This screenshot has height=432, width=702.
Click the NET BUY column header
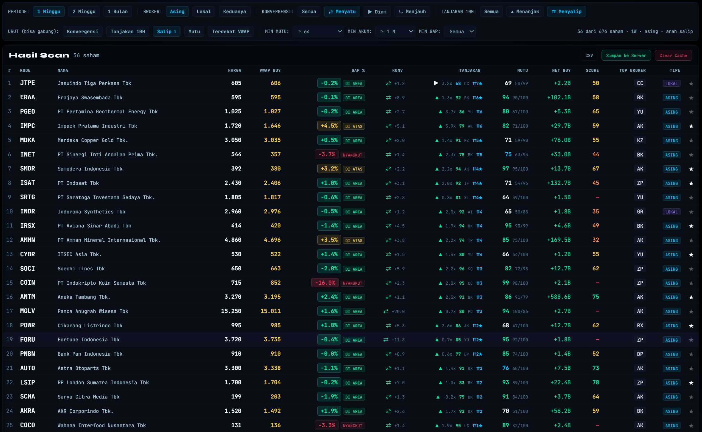(561, 70)
